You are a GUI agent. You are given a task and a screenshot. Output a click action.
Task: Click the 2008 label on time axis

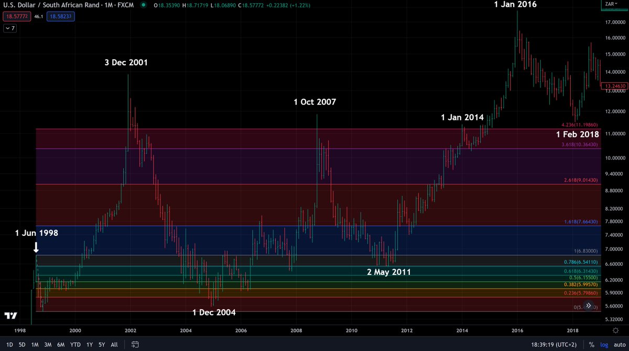296,331
